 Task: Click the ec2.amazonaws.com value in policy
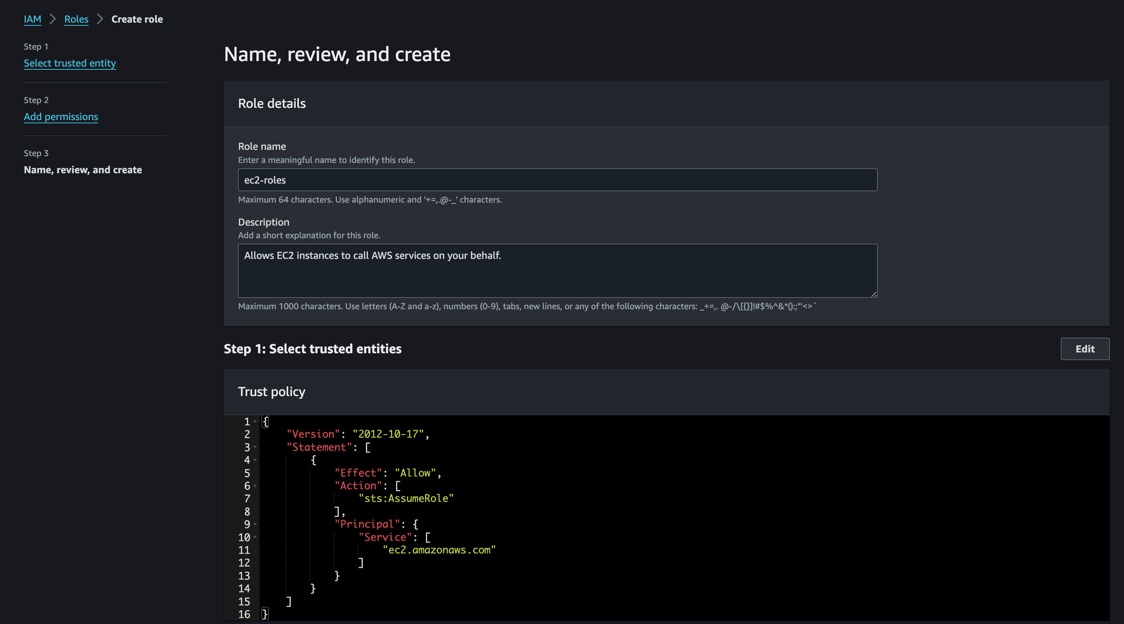point(439,550)
